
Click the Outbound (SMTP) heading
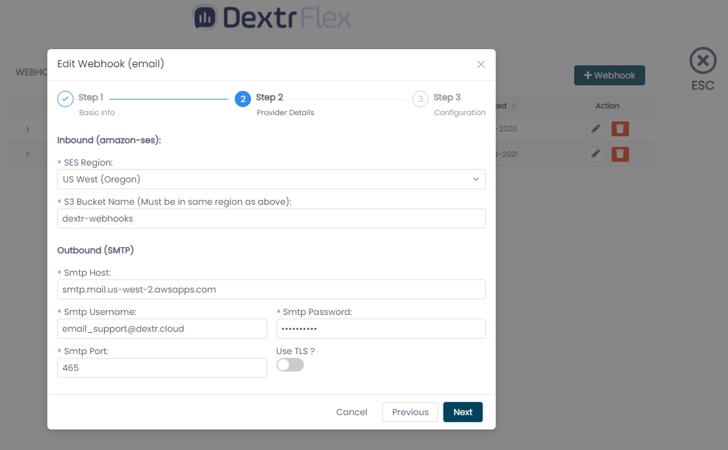click(96, 250)
